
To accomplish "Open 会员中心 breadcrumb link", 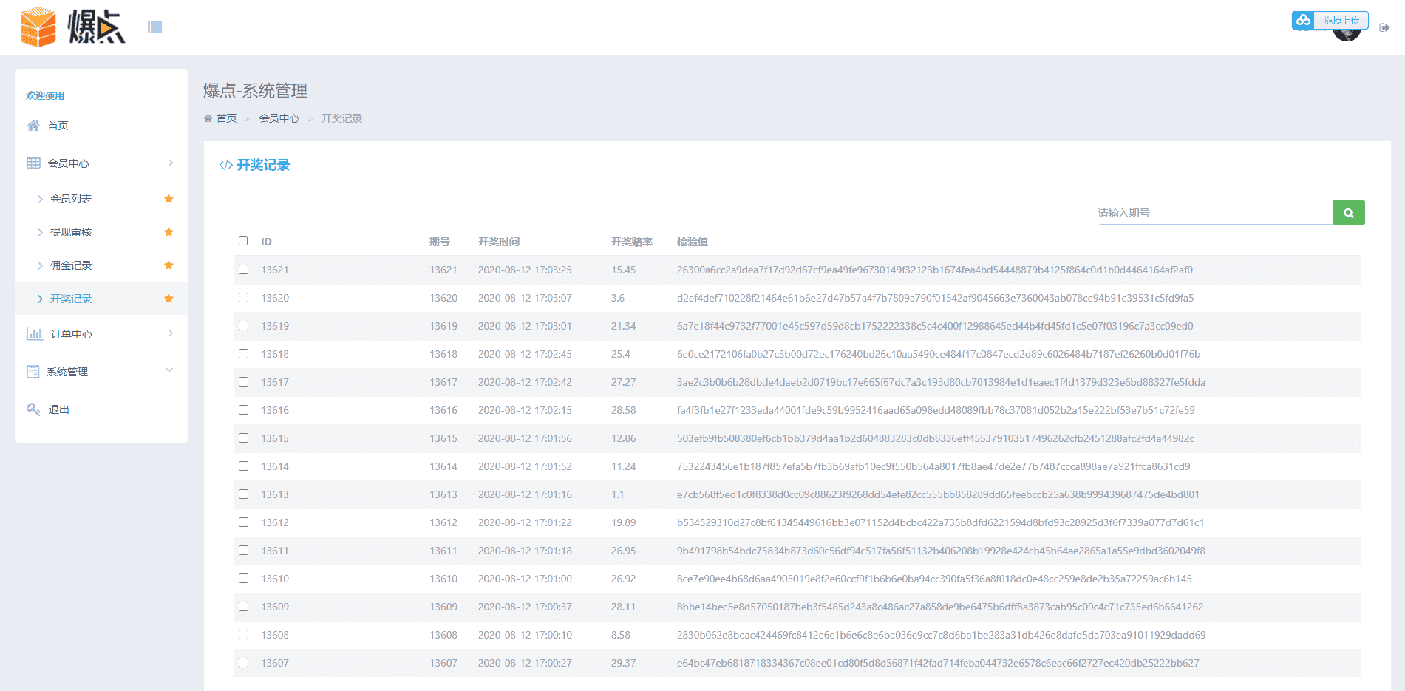I will pyautogui.click(x=279, y=118).
